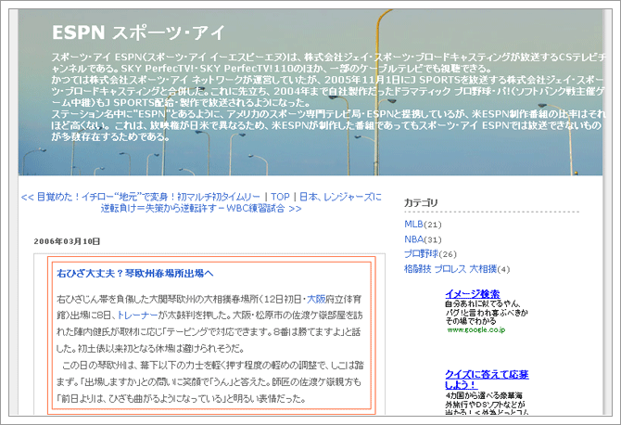Click the blog title ESPN スポーツ・アイ
Viewport: 621px width, 425px height.
(136, 32)
